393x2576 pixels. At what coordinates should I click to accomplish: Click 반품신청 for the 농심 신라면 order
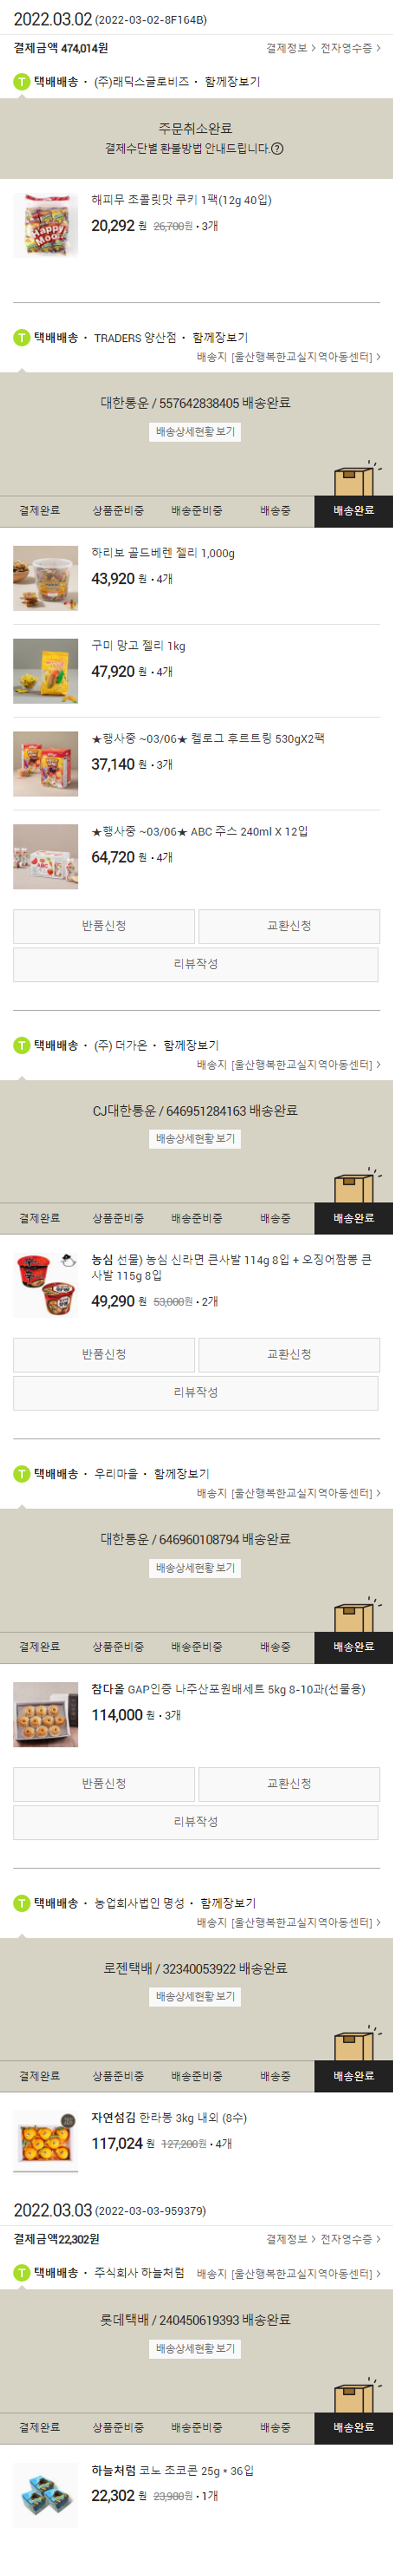point(104,1354)
